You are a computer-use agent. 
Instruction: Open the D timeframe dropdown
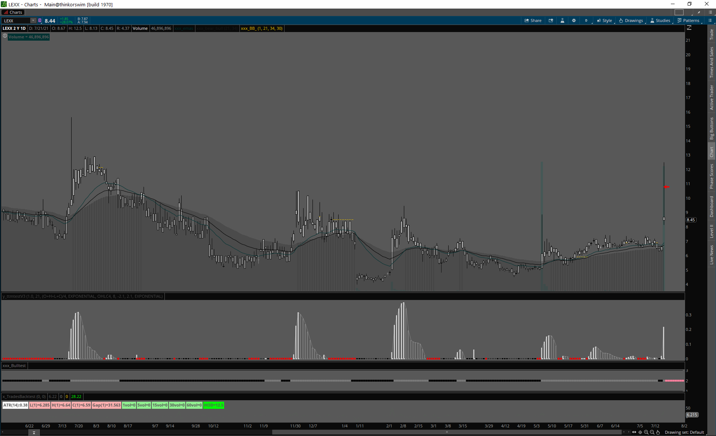[587, 20]
